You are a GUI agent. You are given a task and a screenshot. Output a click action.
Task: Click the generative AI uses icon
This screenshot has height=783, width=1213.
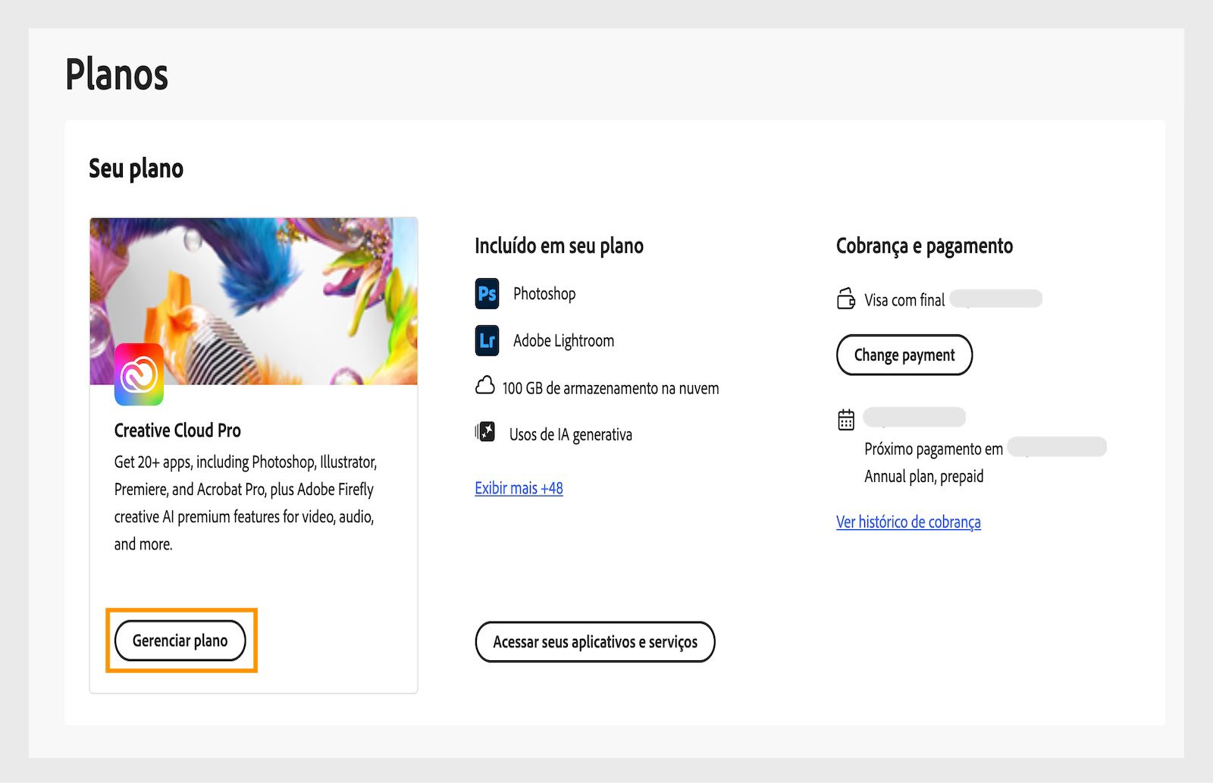(x=485, y=433)
